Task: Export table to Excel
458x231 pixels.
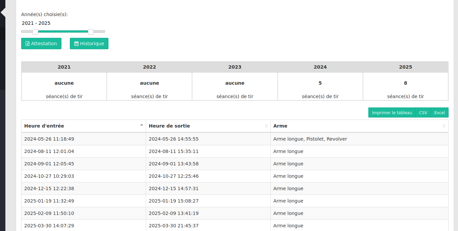Action: pos(439,113)
